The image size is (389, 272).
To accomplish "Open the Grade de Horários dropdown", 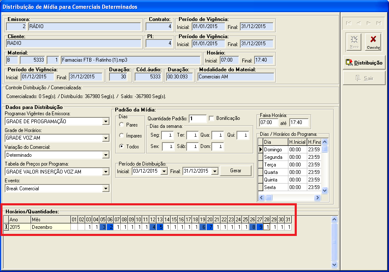I will (x=105, y=138).
